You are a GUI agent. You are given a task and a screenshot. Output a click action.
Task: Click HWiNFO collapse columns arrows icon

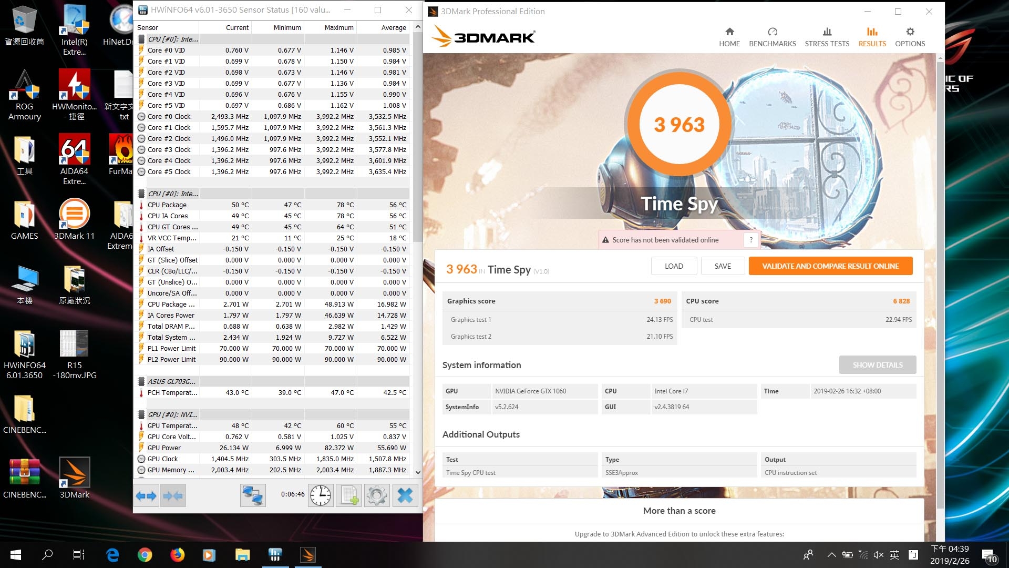pyautogui.click(x=173, y=495)
